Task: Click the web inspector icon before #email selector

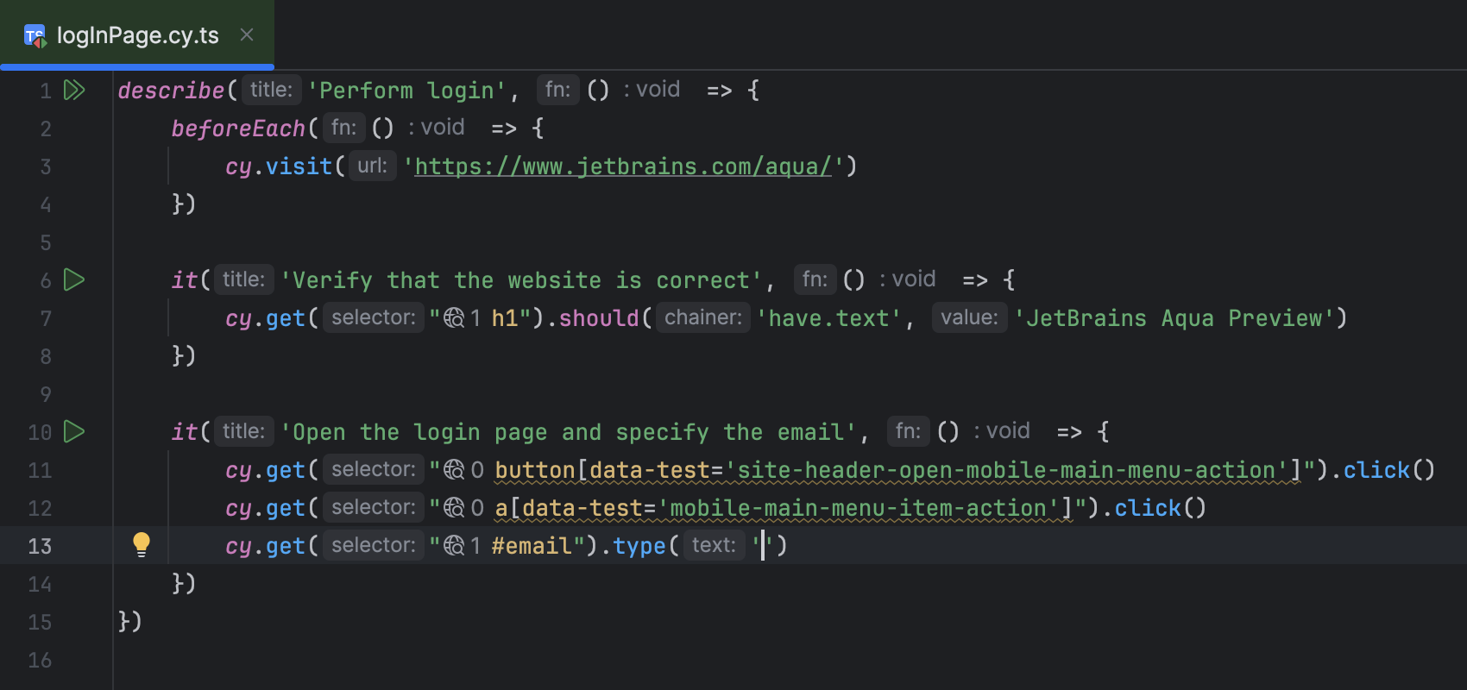Action: (x=454, y=546)
